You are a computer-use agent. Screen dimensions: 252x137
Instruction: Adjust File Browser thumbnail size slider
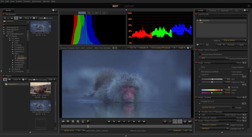point(44,18)
